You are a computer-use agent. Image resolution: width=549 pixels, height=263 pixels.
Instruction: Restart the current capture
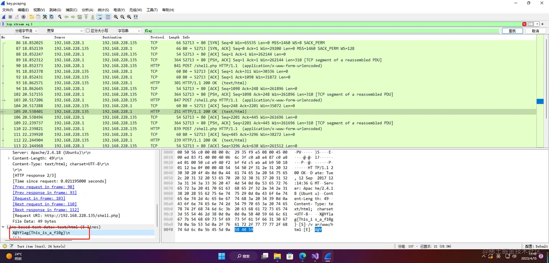tap(17, 17)
